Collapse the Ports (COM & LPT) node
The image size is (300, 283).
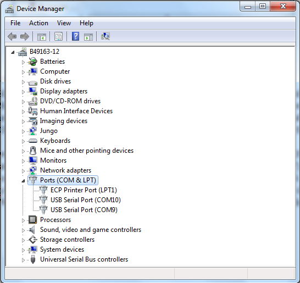tap(23, 181)
